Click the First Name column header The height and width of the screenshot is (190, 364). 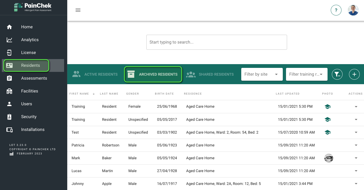(79, 94)
